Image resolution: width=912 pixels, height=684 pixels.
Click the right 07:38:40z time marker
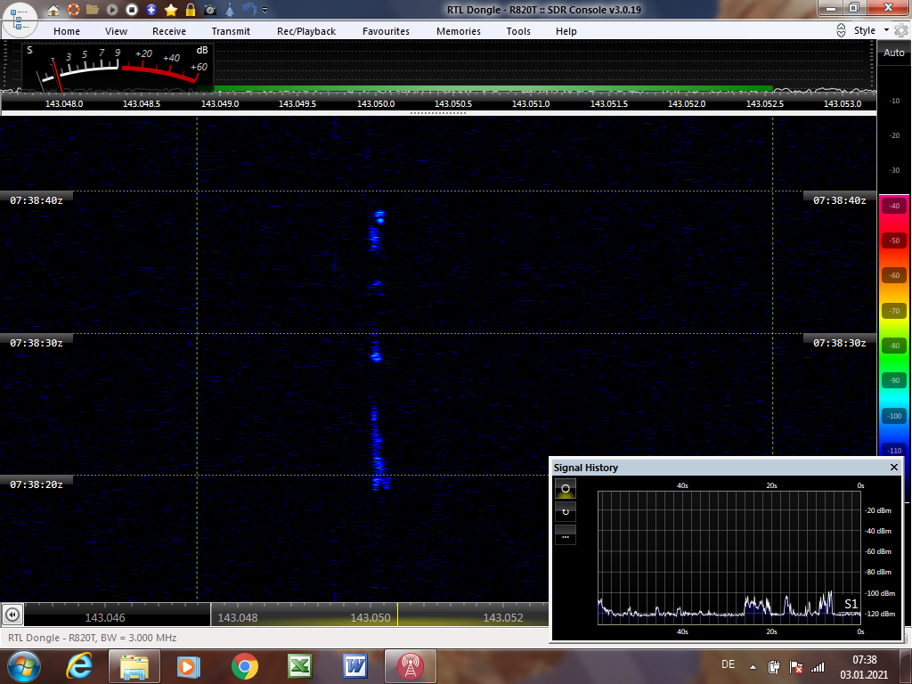(839, 200)
